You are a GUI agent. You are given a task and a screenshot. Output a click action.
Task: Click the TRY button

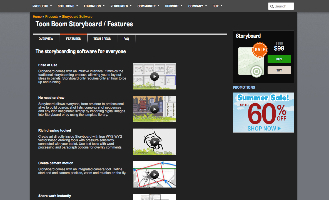[279, 70]
